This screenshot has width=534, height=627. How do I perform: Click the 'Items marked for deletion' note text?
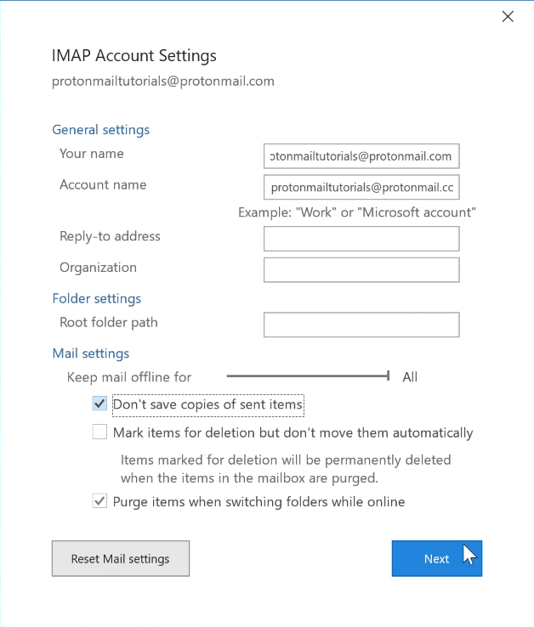click(286, 469)
